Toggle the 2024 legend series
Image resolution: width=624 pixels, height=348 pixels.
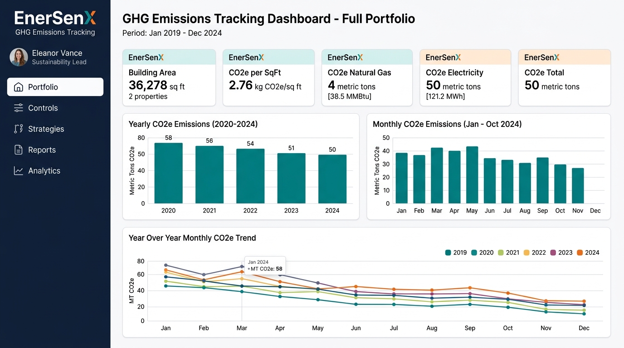click(588, 252)
